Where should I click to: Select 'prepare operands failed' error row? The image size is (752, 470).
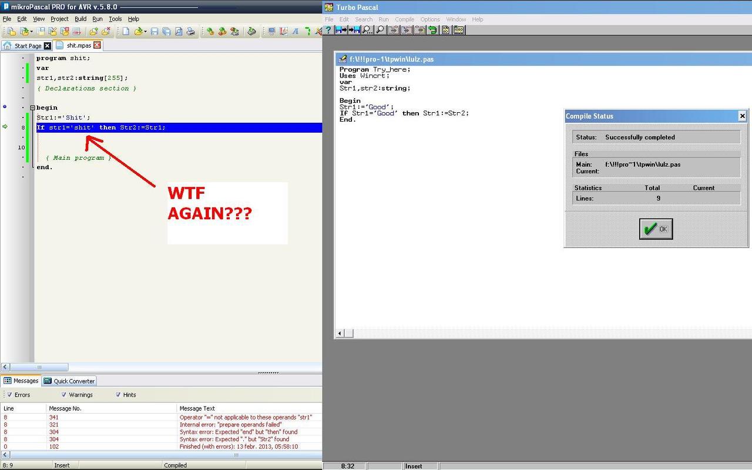click(161, 424)
